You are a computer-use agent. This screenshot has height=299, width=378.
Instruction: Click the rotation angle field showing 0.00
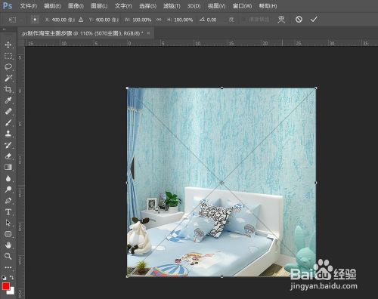(215, 20)
